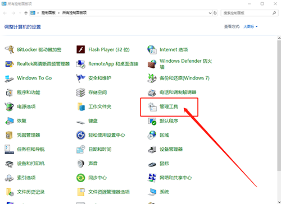
Task: Open Windows Defender firewall brick icon
Action: (152, 64)
